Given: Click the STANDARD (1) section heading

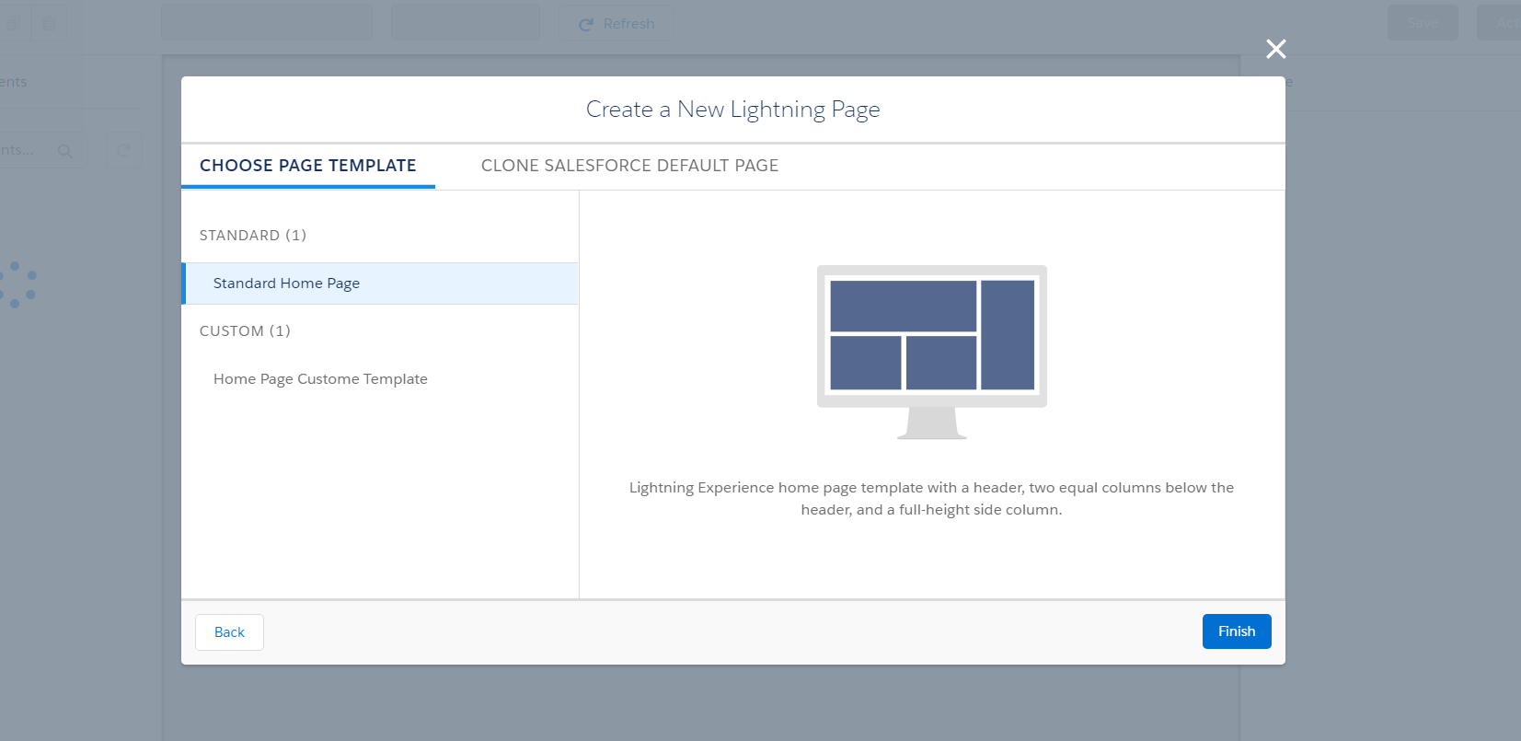Looking at the screenshot, I should tap(253, 236).
